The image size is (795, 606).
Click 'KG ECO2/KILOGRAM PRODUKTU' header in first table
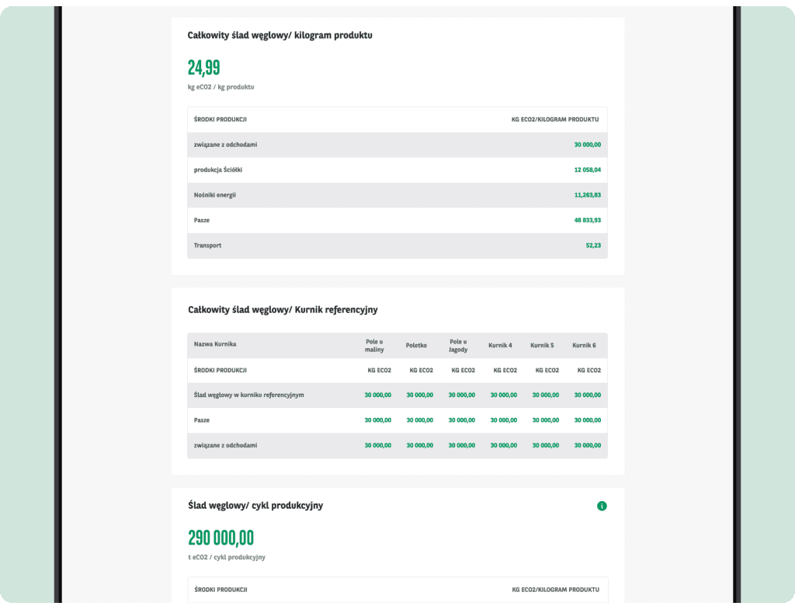[554, 120]
